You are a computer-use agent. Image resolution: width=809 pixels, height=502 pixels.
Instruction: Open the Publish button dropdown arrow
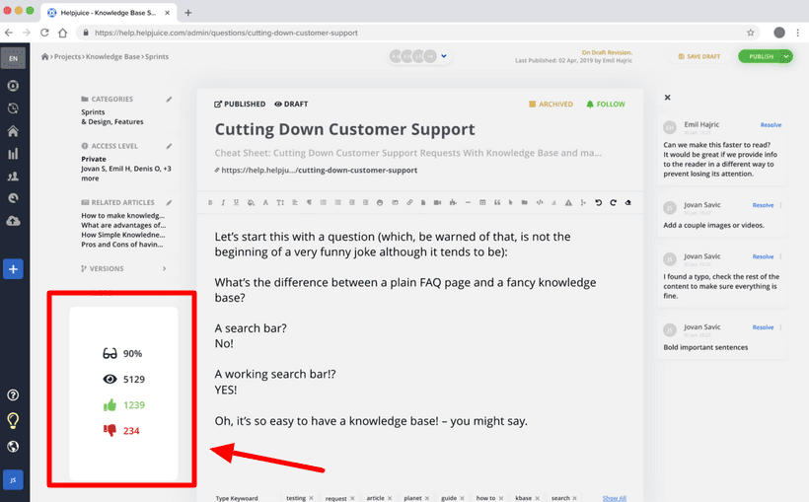coord(786,56)
